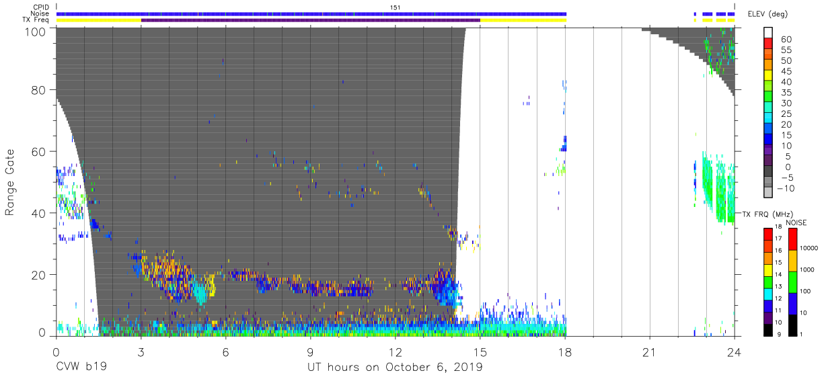The width and height of the screenshot is (826, 381).
Task: Click the x-axis tick label '6'
Action: point(225,351)
